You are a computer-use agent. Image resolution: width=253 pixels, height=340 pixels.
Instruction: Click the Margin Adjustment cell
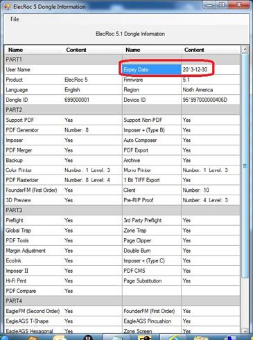34,251
